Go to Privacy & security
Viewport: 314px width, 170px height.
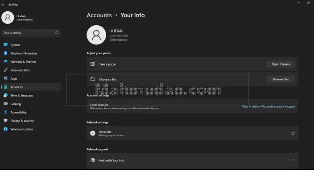click(x=31, y=121)
